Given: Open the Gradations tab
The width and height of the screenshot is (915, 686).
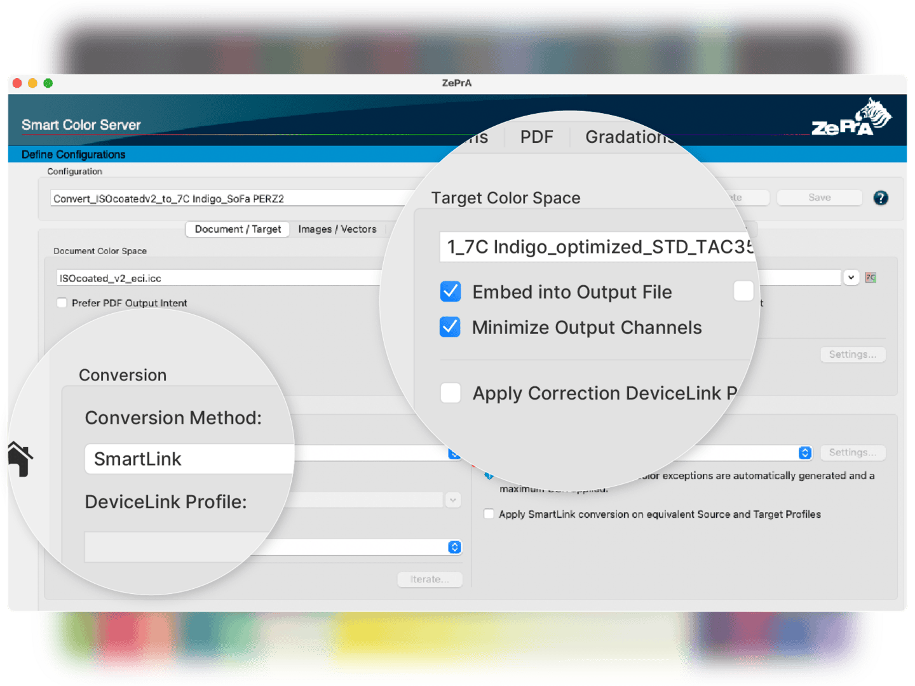Looking at the screenshot, I should click(629, 137).
